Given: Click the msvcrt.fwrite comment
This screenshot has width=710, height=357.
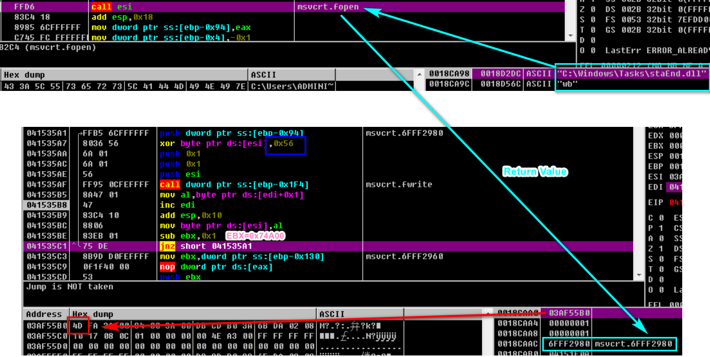Looking at the screenshot, I should (399, 184).
